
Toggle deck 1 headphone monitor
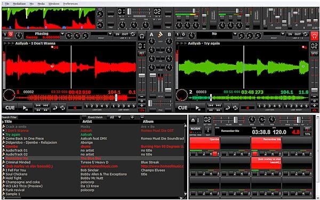(142, 36)
